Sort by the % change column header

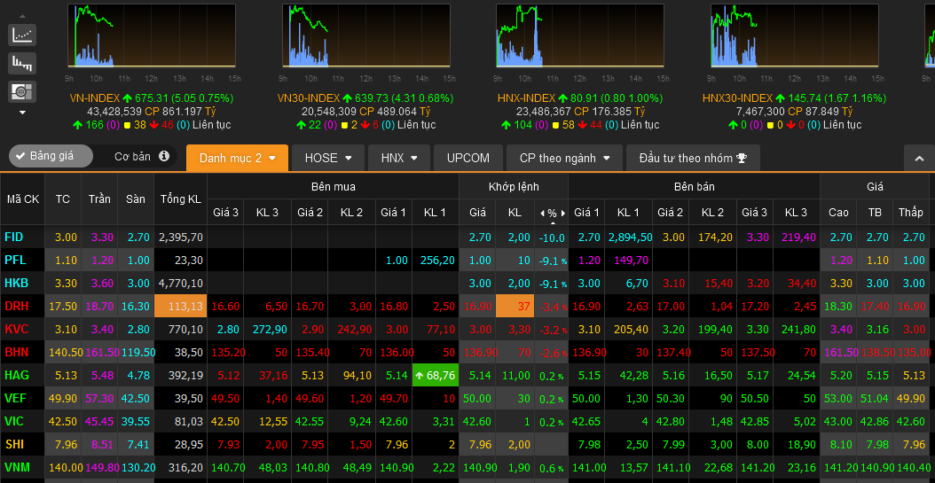[x=552, y=214]
